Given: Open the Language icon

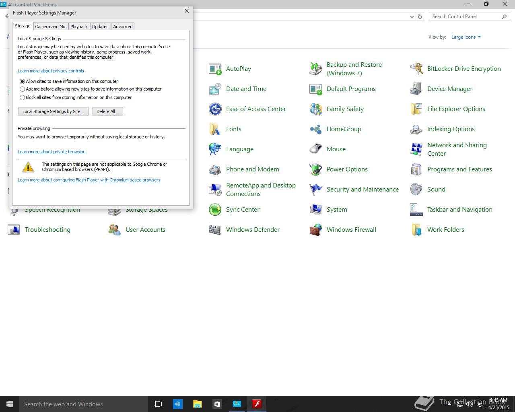Looking at the screenshot, I should (x=215, y=149).
